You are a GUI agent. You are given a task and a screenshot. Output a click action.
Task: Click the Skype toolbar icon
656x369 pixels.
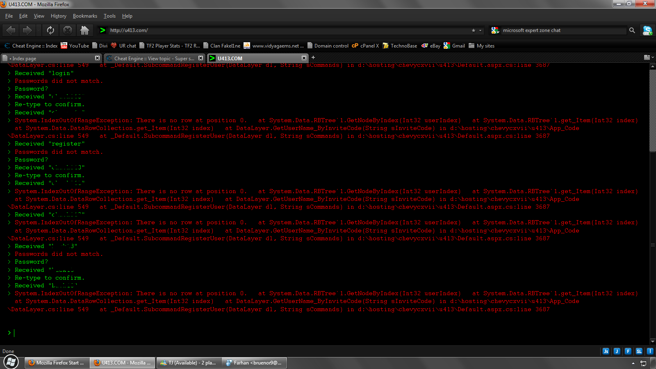click(648, 30)
